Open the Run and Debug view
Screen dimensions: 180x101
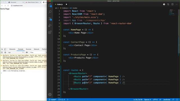pyautogui.click(x=50, y=26)
